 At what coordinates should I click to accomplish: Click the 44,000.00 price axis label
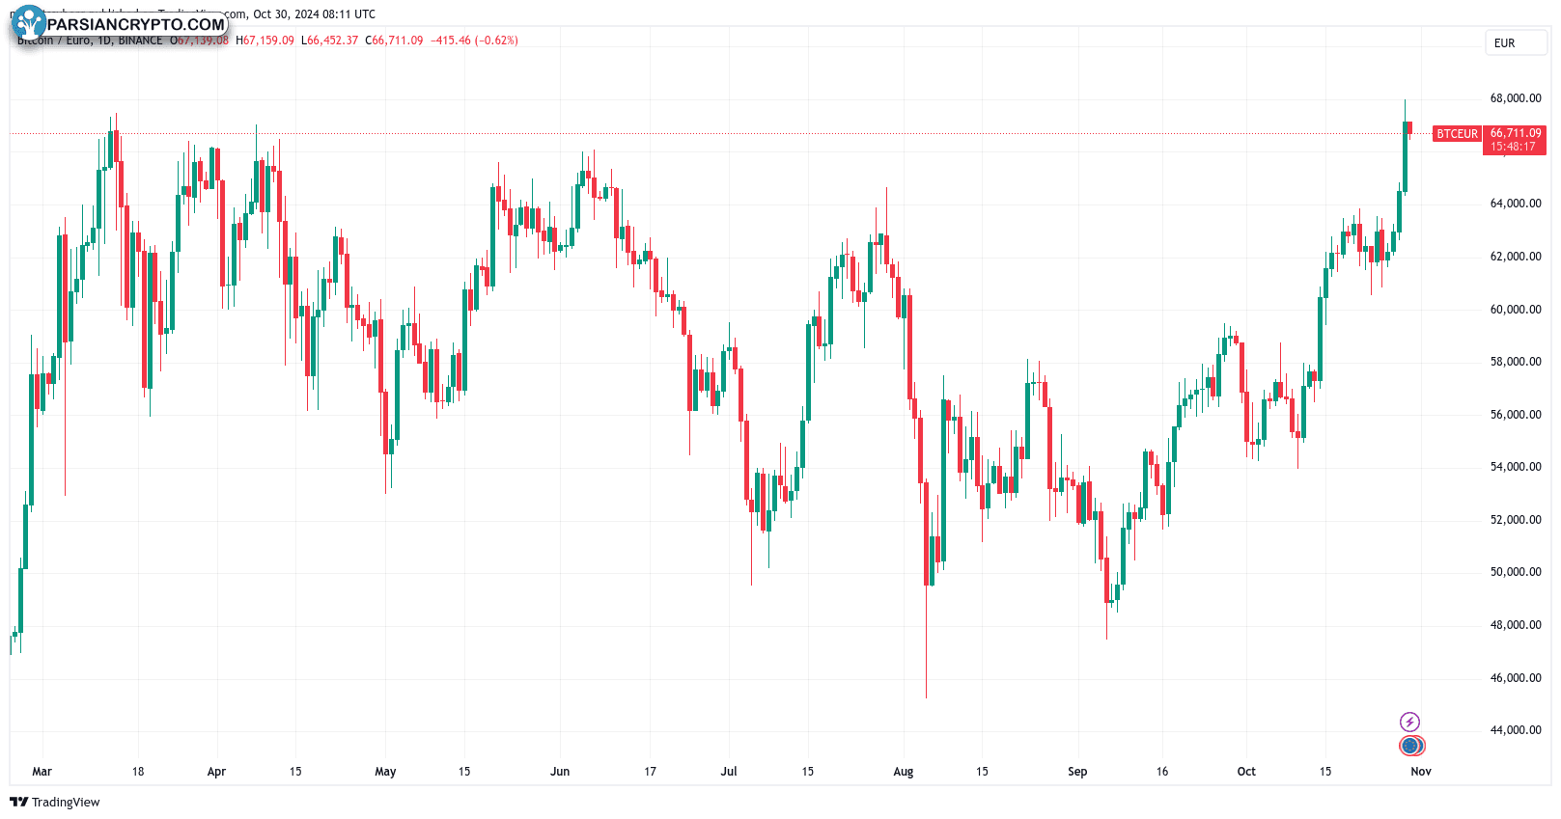pos(1516,730)
